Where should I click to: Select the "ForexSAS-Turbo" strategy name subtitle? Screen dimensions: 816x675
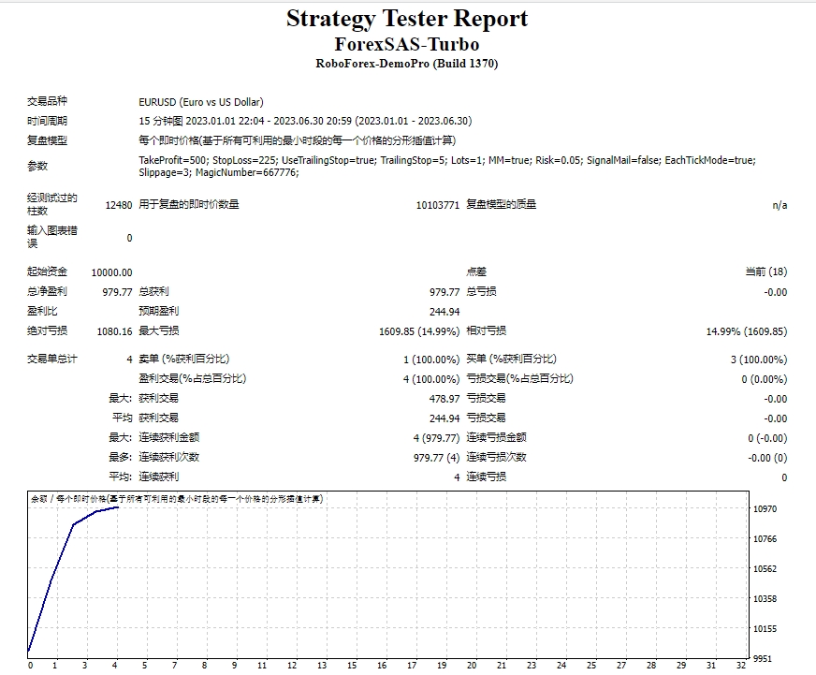click(x=407, y=42)
